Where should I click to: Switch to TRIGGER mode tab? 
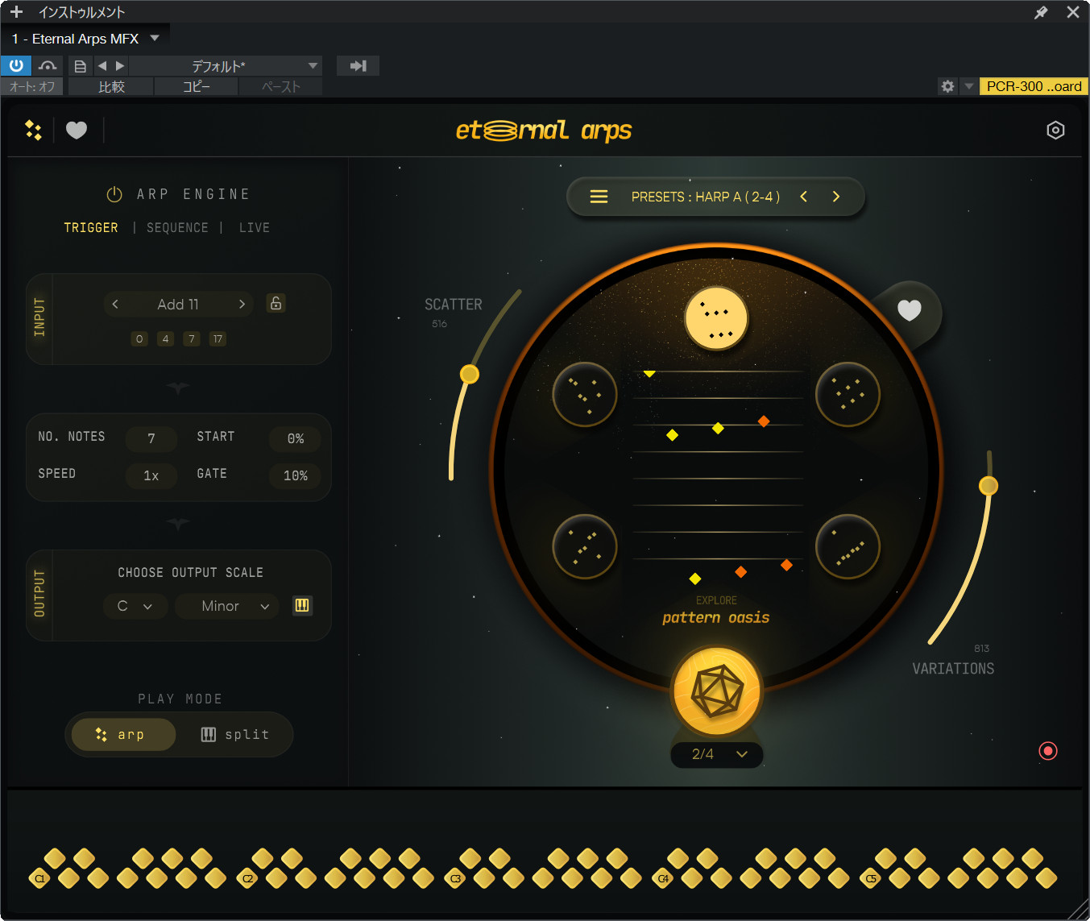(91, 228)
